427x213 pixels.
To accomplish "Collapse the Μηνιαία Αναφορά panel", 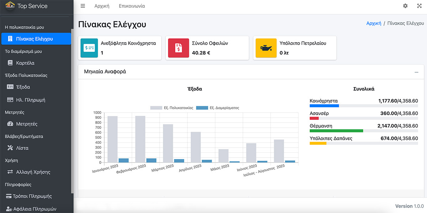I will click(x=416, y=72).
